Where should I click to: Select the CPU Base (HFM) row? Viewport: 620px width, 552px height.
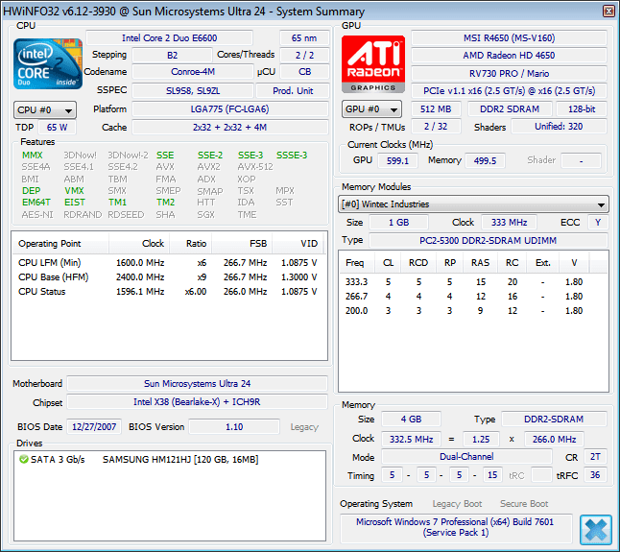click(x=168, y=276)
